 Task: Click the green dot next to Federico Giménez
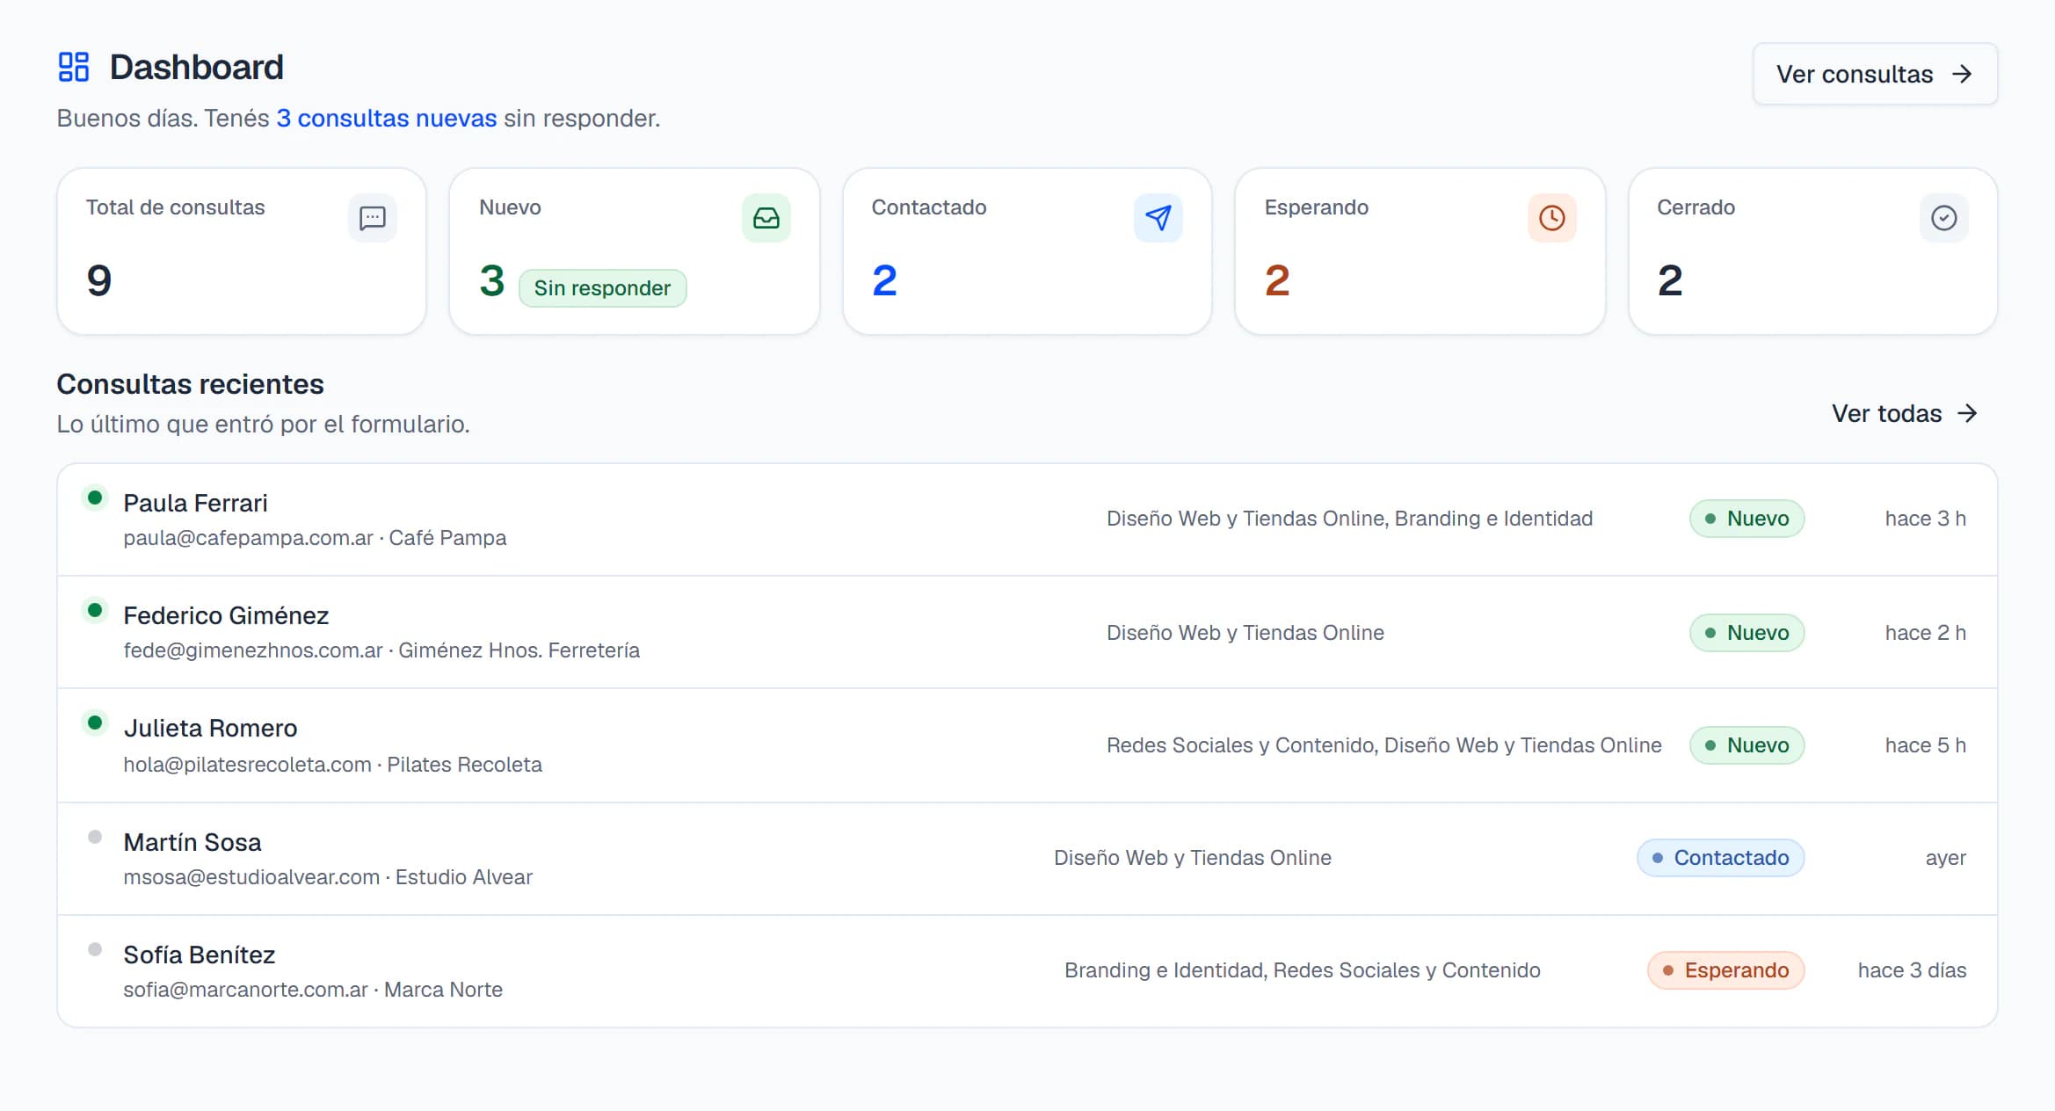[x=95, y=610]
